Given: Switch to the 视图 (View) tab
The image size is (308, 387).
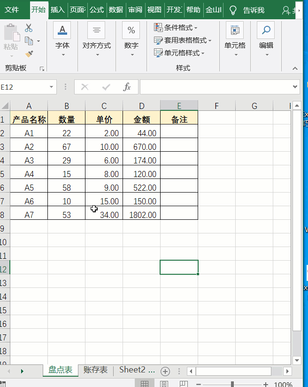Looking at the screenshot, I should tap(154, 10).
